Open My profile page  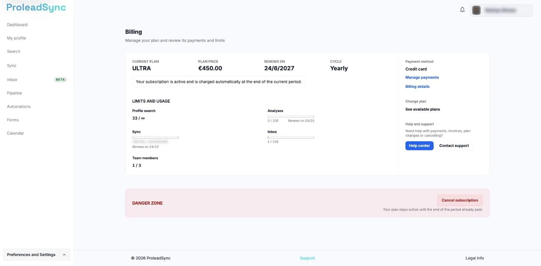(16, 38)
